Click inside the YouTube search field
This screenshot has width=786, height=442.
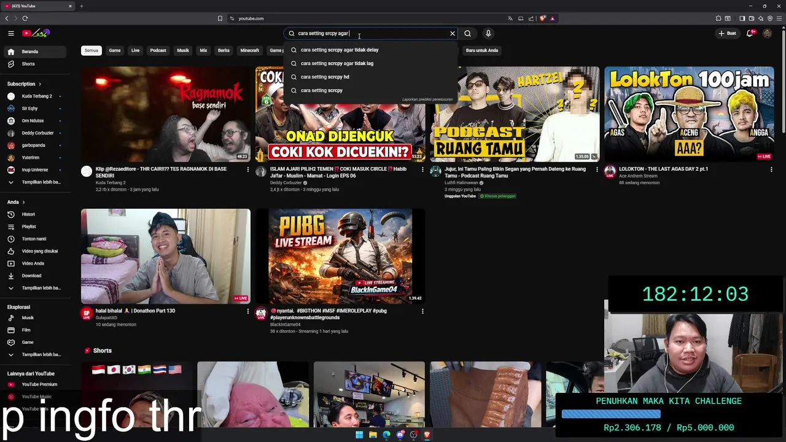coord(372,34)
